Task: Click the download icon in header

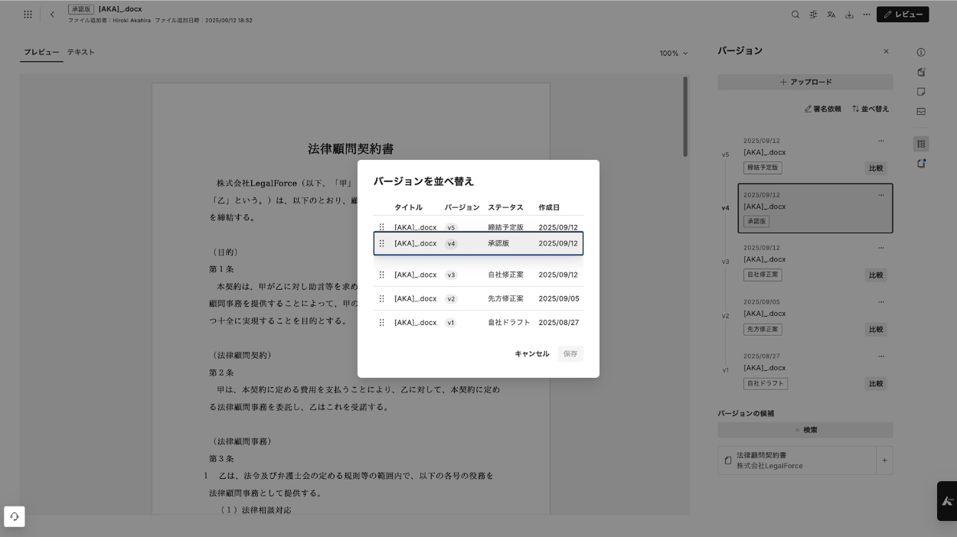Action: [x=849, y=15]
